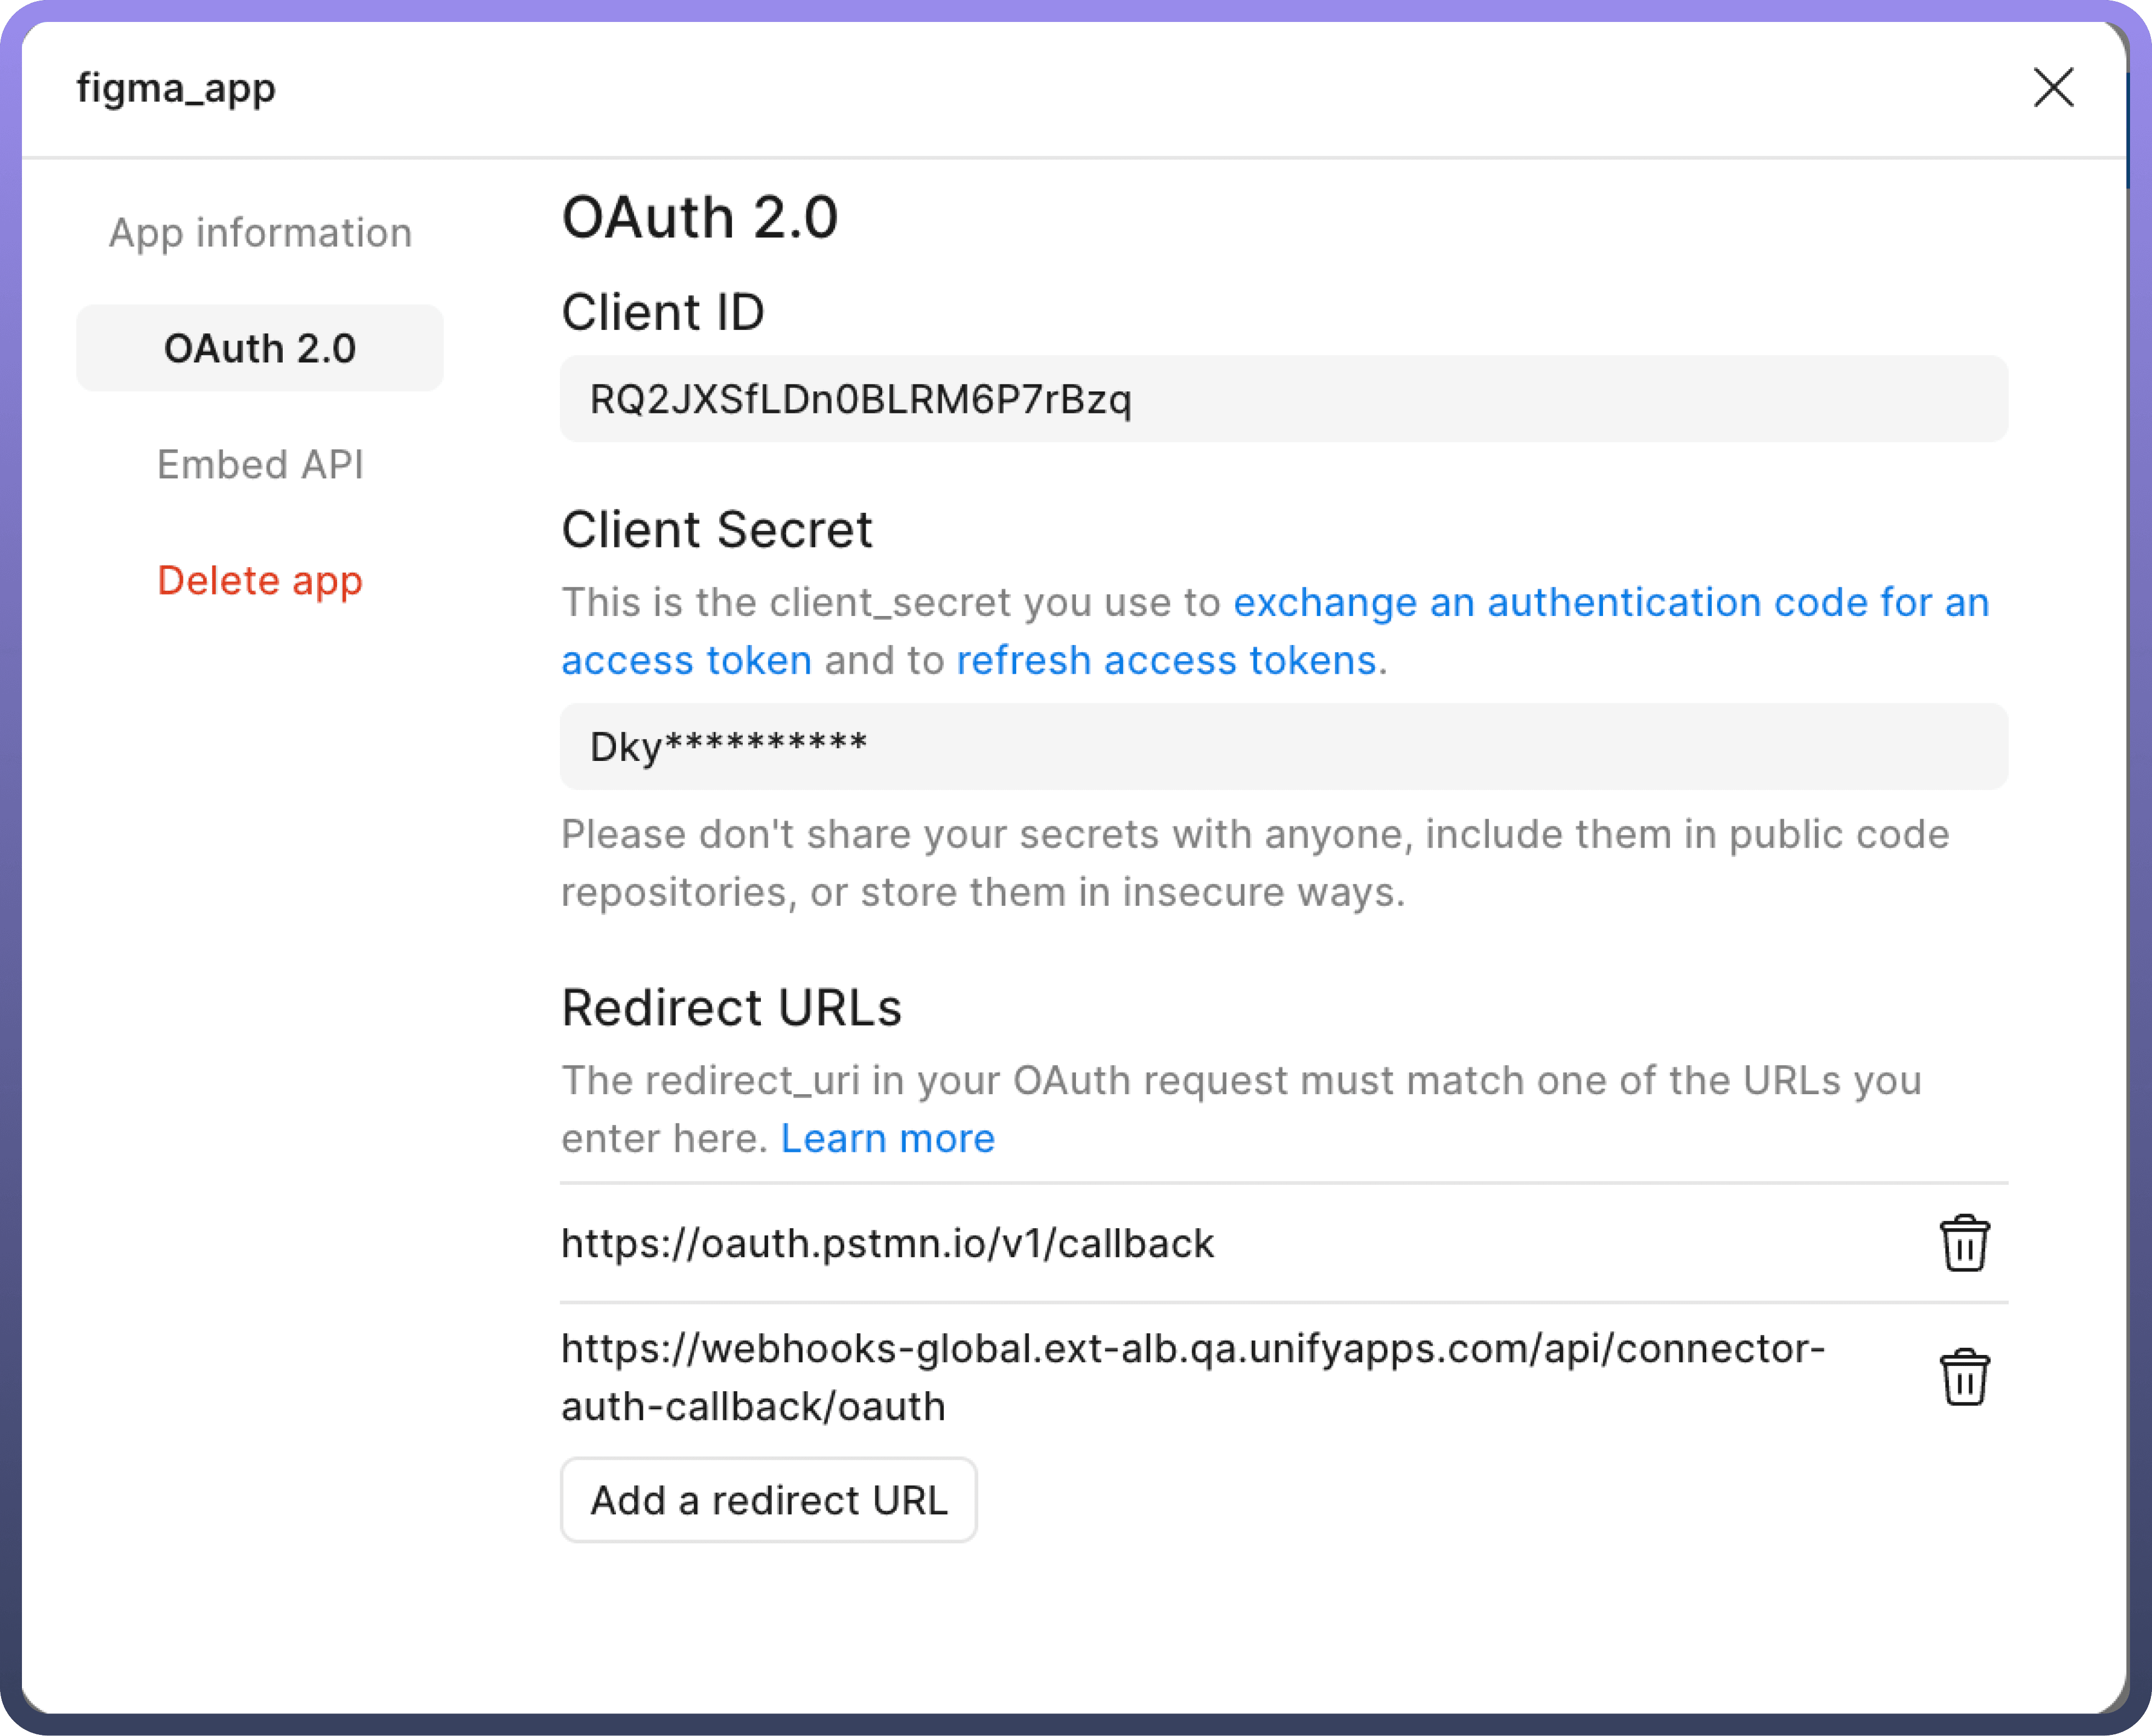The image size is (2152, 1736).
Task: Click the Redirect URLs heading
Action: point(731,1008)
